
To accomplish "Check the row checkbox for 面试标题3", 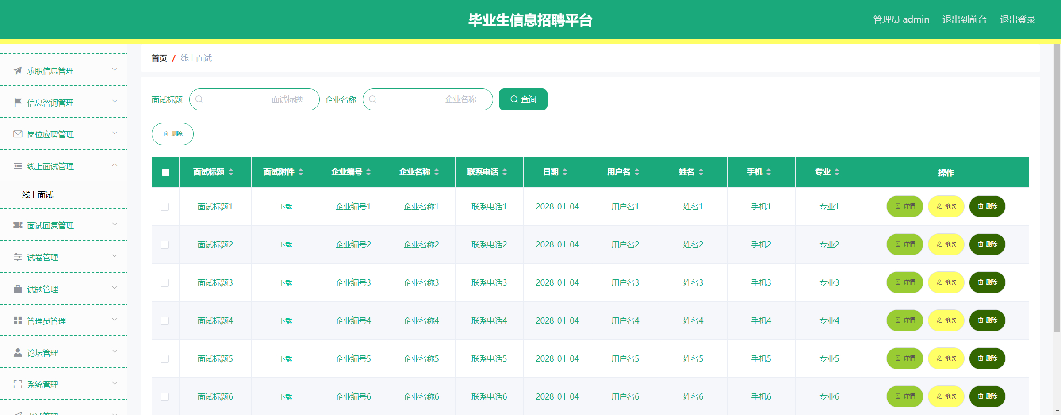I will click(165, 282).
